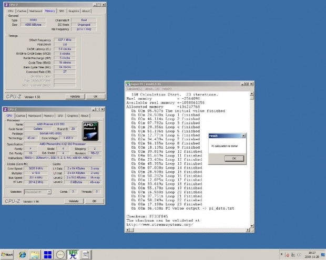Viewport: 326px width, 260px height.
Task: Select Graphics tab in lower CPU-Z window
Action: pyautogui.click(x=73, y=116)
